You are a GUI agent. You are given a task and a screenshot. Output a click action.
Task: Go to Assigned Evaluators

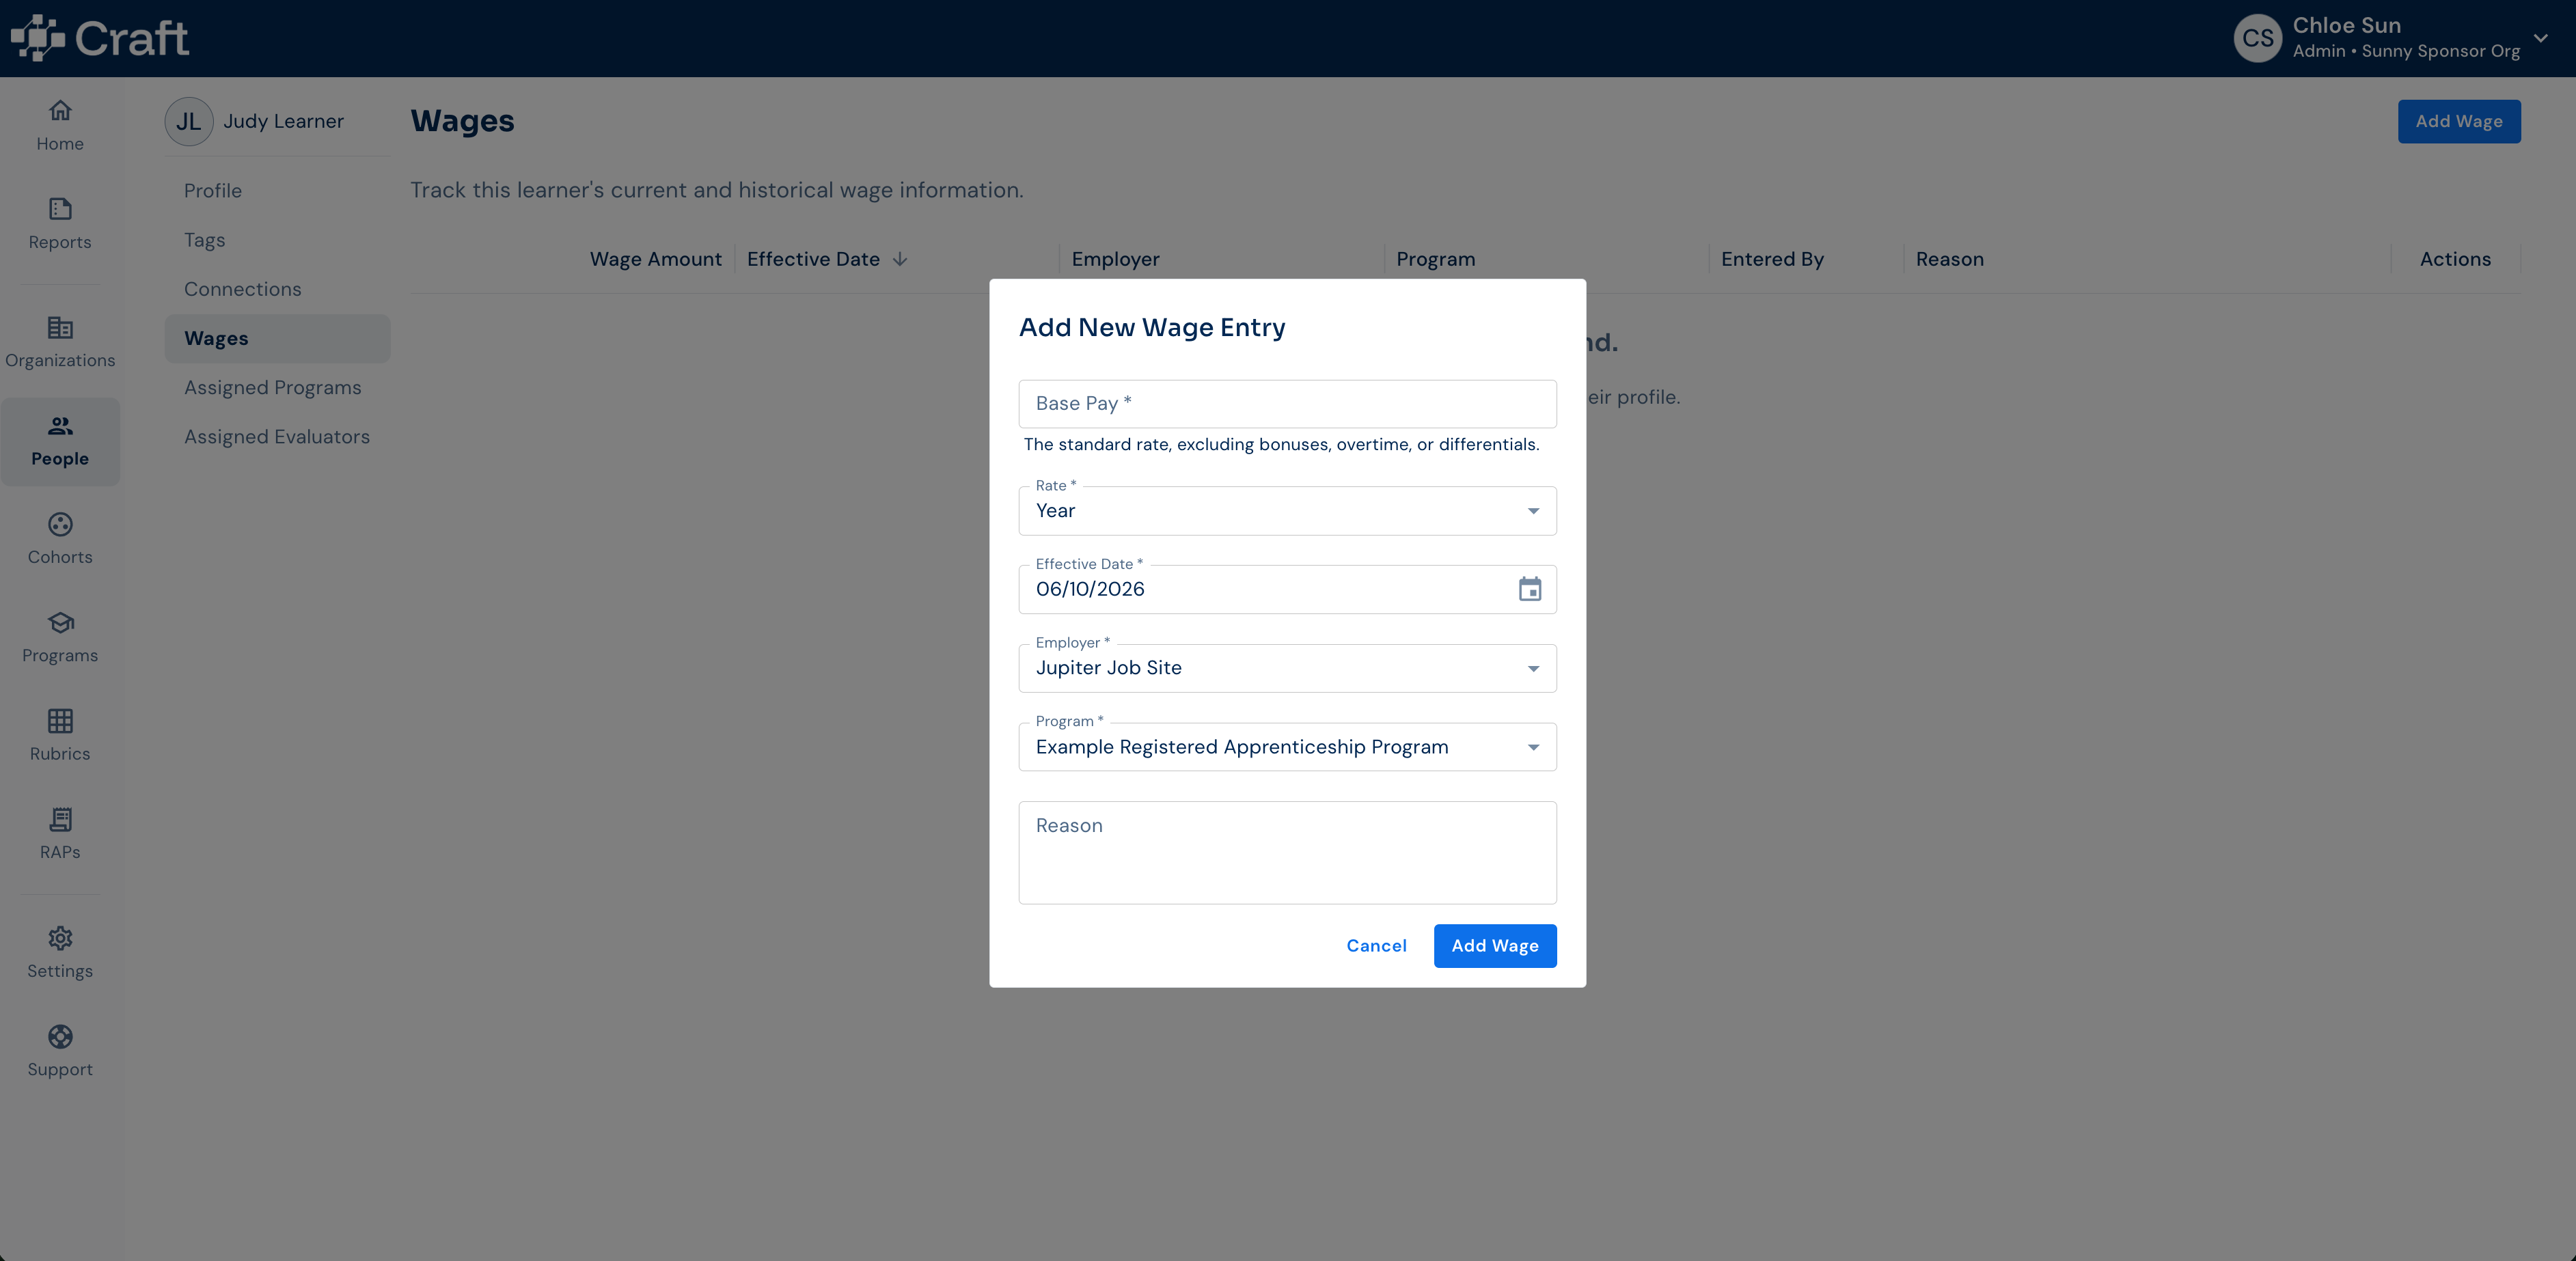tap(277, 437)
